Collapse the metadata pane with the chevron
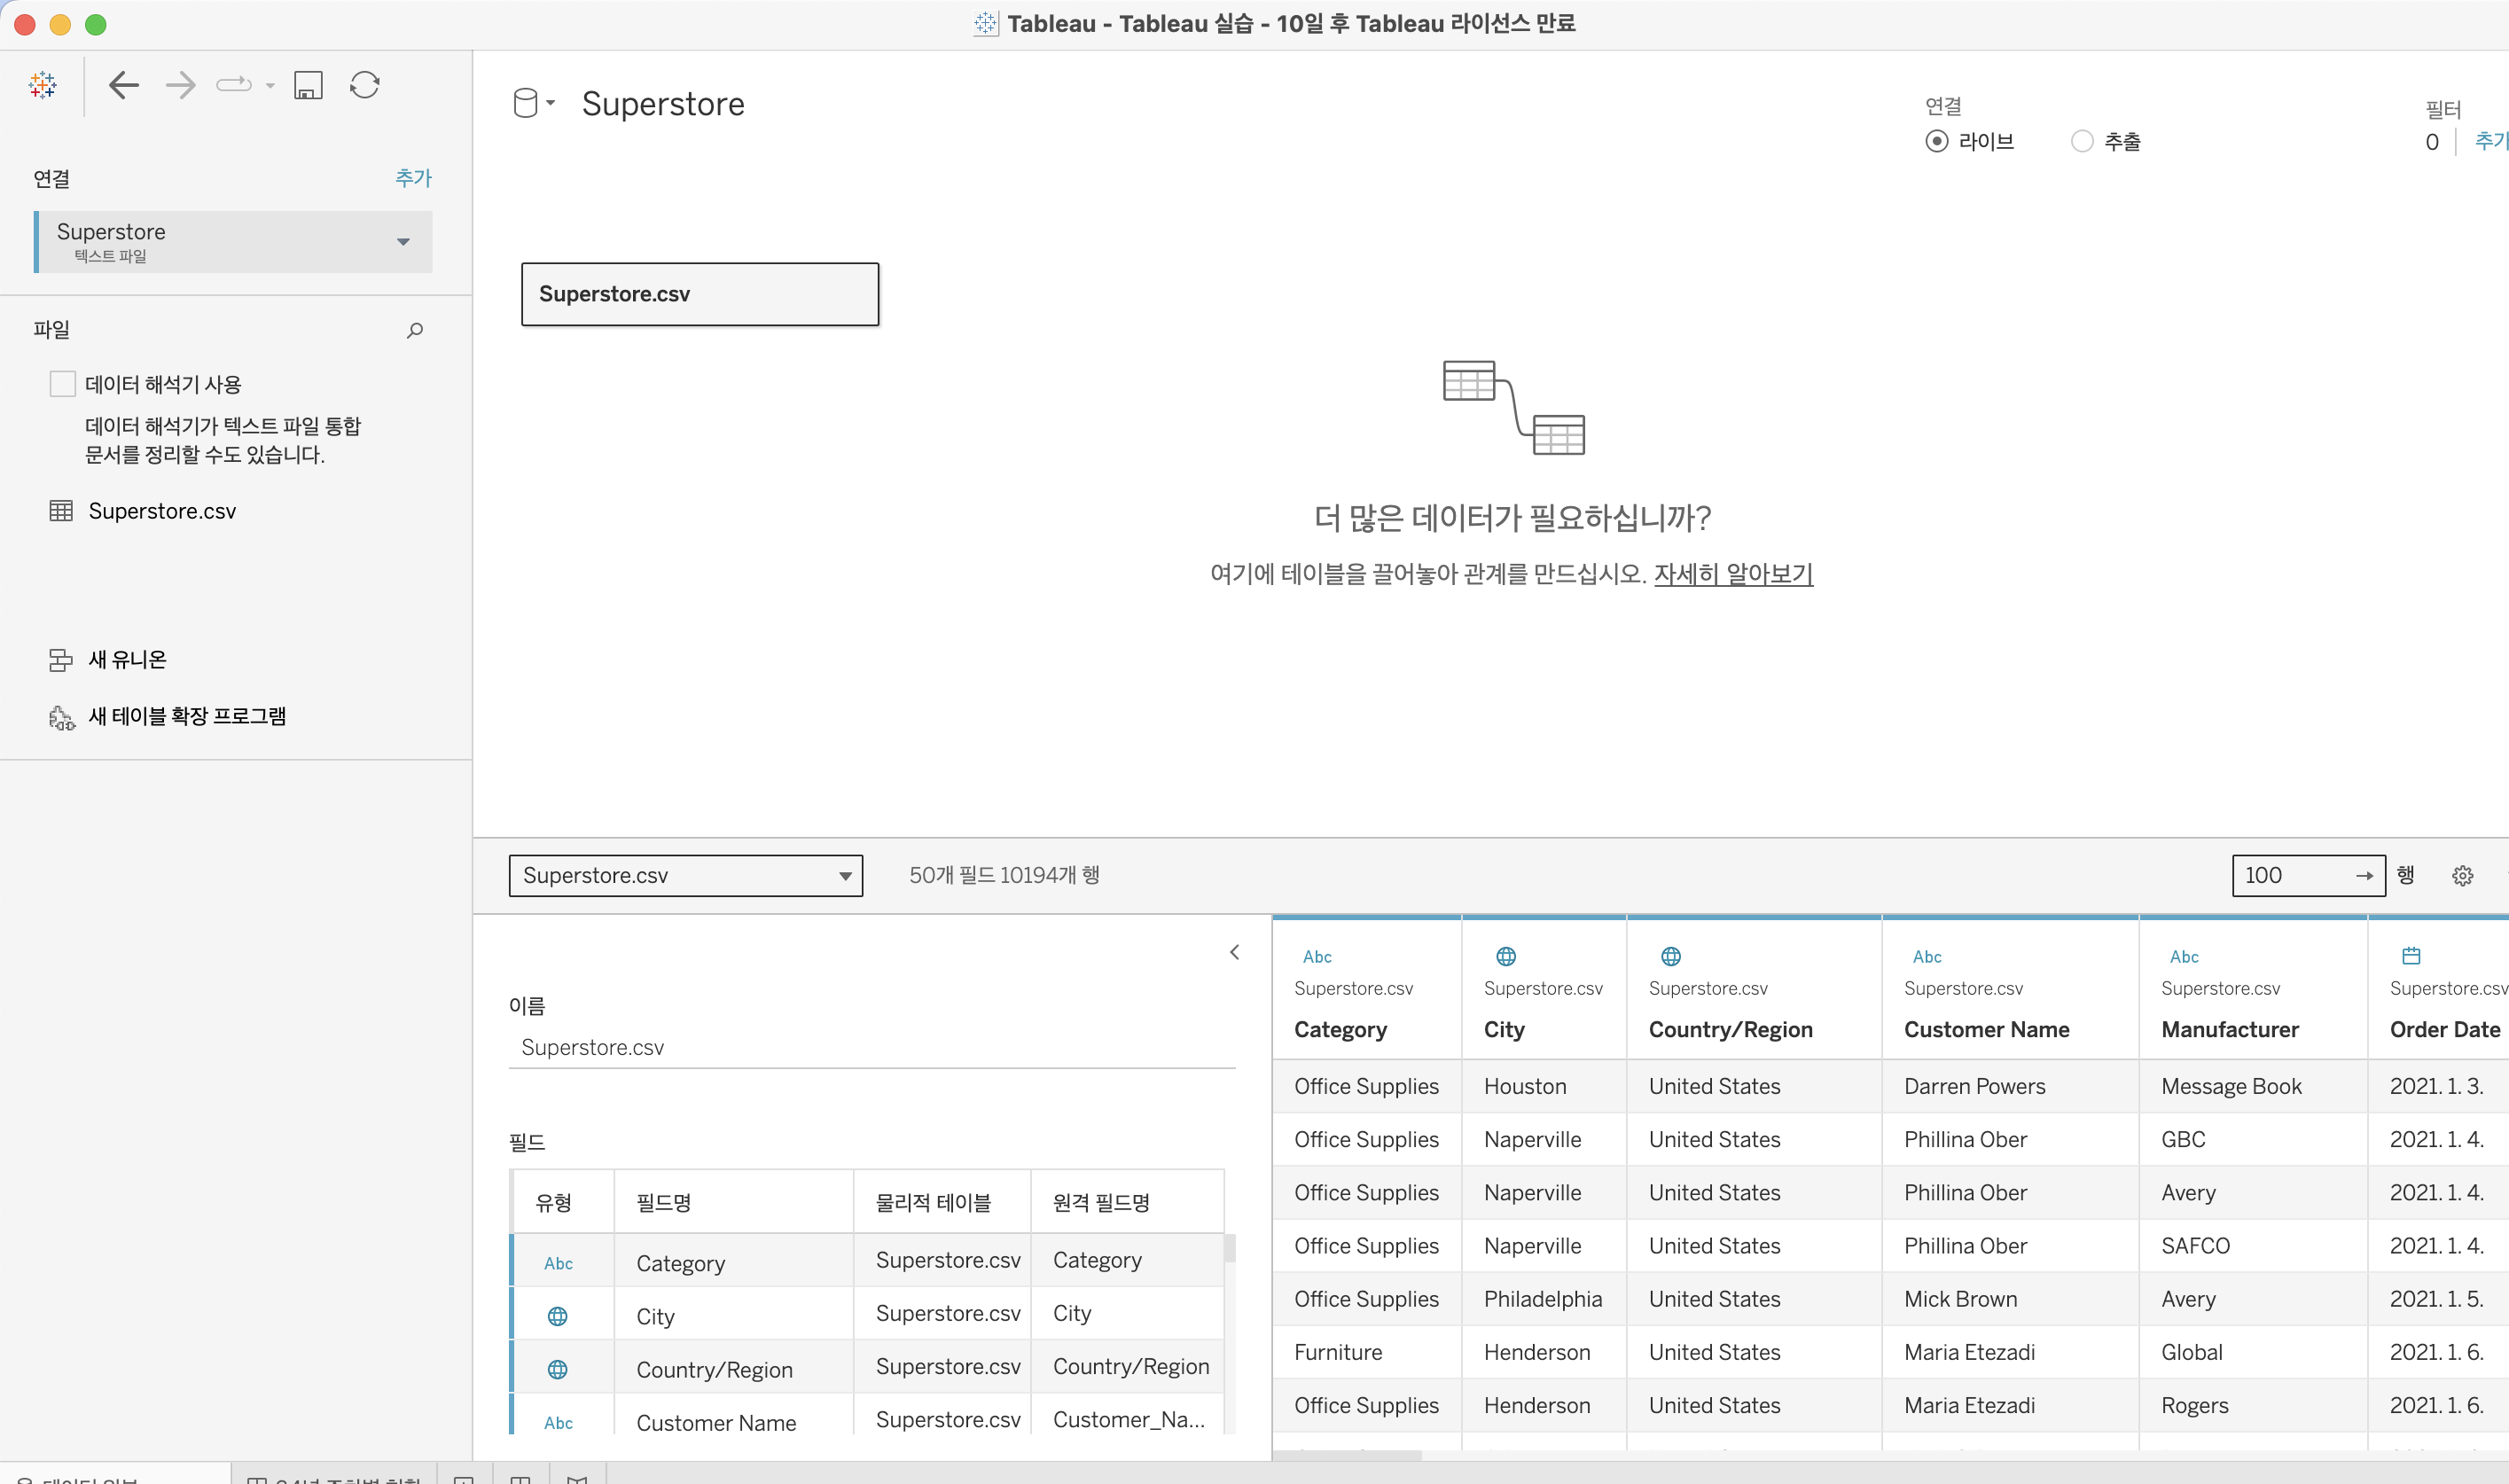 tap(1235, 952)
